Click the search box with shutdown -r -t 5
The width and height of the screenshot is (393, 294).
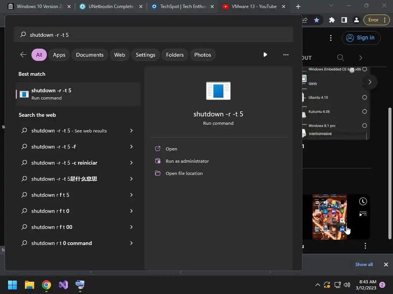pyautogui.click(x=154, y=35)
